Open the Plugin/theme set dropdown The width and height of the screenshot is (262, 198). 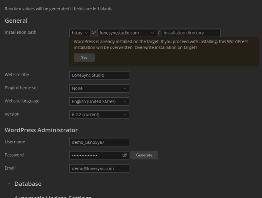click(x=99, y=88)
